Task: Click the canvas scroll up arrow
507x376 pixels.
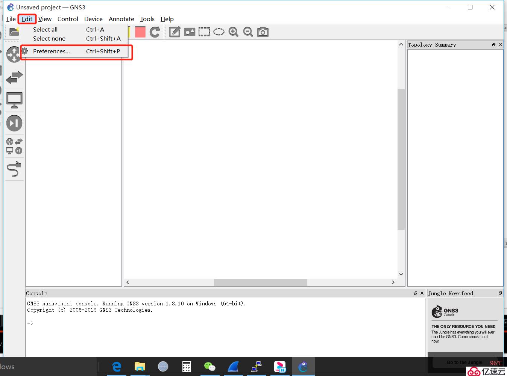Action: (401, 44)
